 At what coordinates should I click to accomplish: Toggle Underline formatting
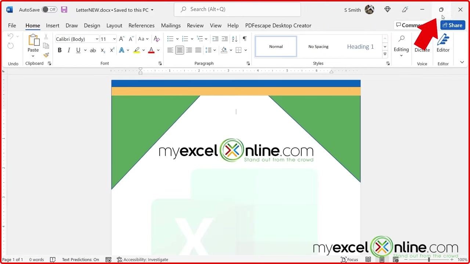click(x=78, y=50)
